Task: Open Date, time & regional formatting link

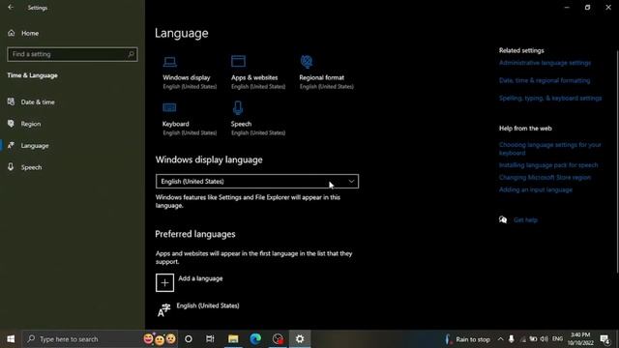Action: click(545, 80)
